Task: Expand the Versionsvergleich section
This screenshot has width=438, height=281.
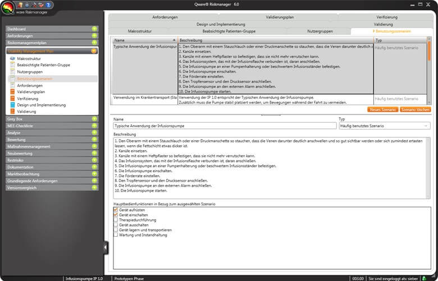Action: tap(94, 187)
